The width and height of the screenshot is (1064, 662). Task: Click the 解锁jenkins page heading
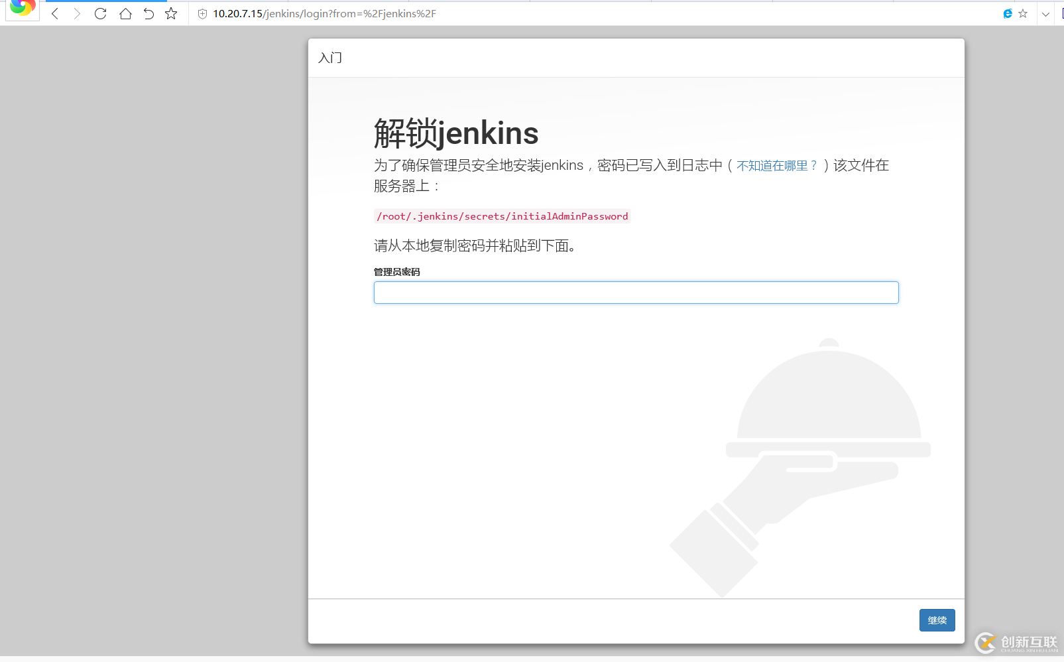click(x=456, y=133)
